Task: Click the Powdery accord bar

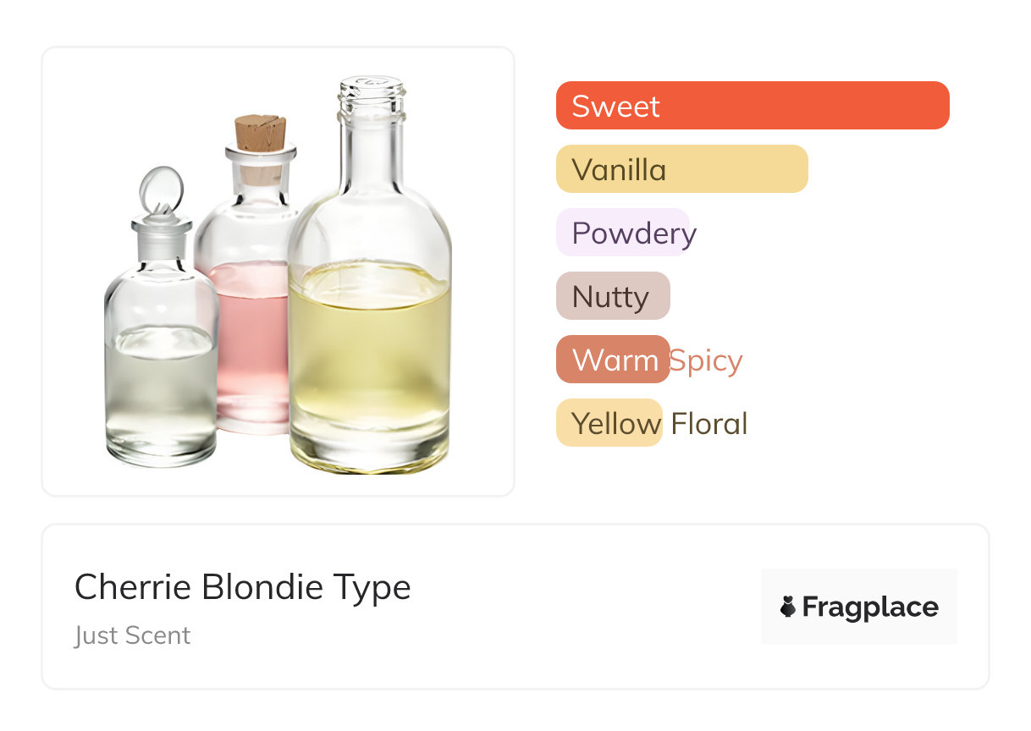Action: [624, 233]
